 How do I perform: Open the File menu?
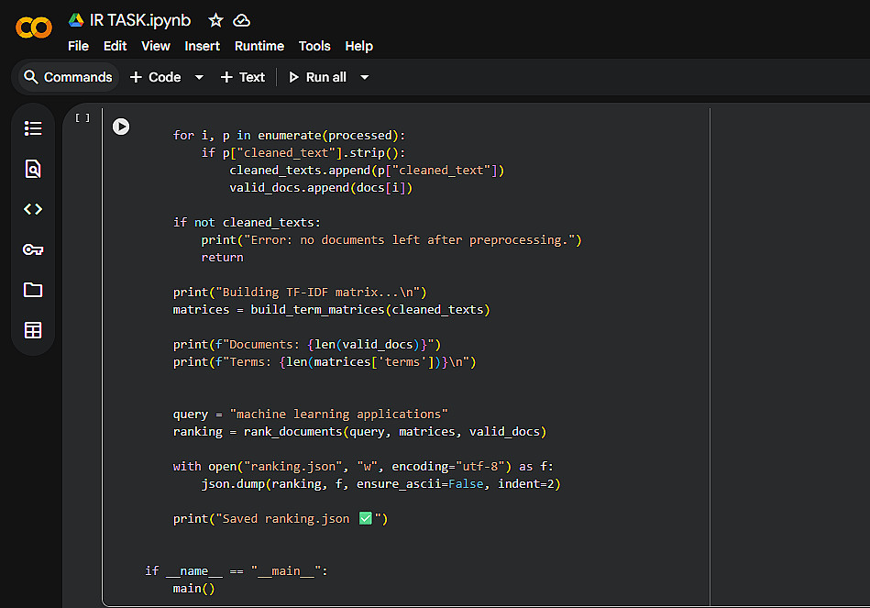pos(78,46)
